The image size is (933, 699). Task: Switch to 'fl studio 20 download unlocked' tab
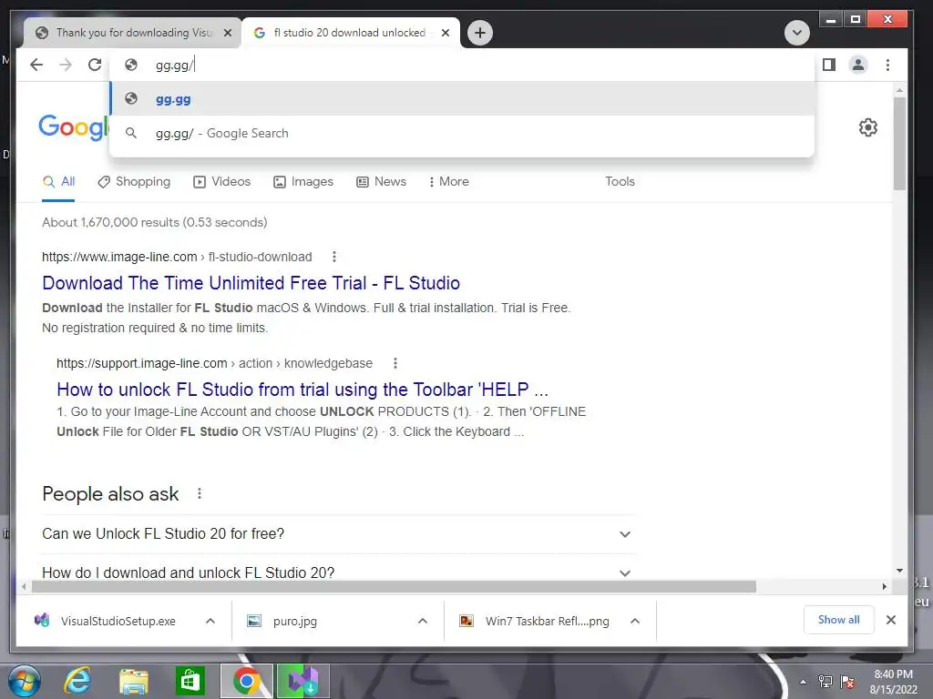click(350, 33)
